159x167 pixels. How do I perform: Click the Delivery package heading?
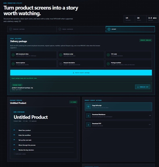point(19,41)
